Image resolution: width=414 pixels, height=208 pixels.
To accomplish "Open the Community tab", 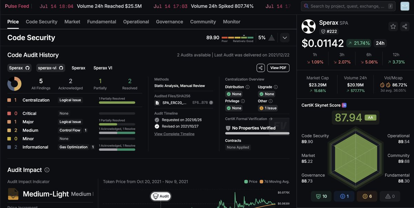I will tap(203, 22).
